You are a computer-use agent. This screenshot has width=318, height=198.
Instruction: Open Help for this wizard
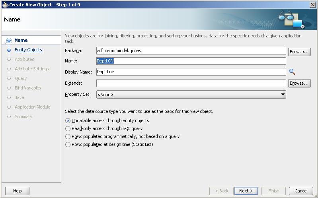[17, 191]
